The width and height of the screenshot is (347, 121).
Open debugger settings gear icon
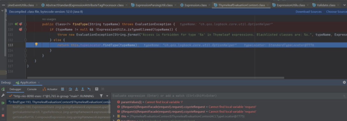344,82
